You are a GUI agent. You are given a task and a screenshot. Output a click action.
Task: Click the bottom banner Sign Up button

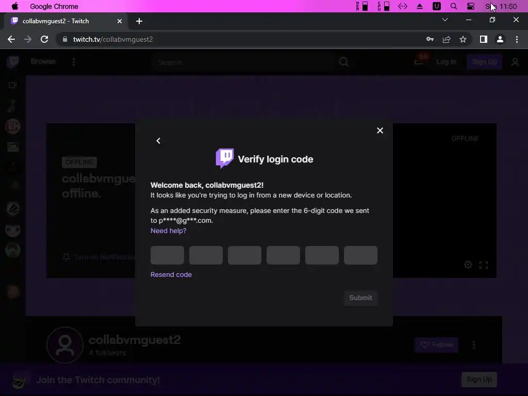pyautogui.click(x=479, y=379)
